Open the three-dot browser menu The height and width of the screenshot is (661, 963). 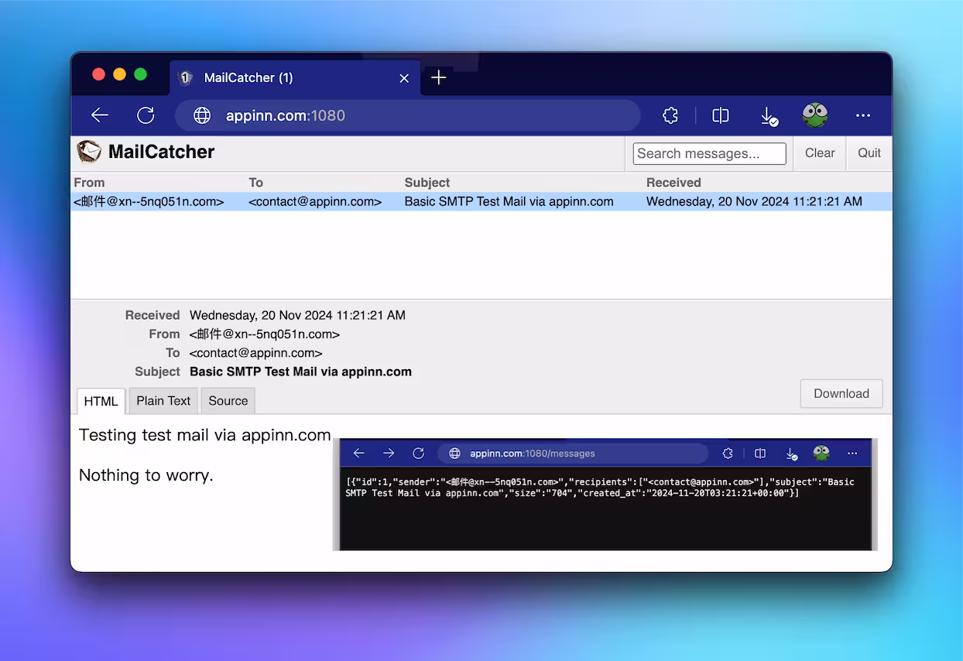(863, 115)
